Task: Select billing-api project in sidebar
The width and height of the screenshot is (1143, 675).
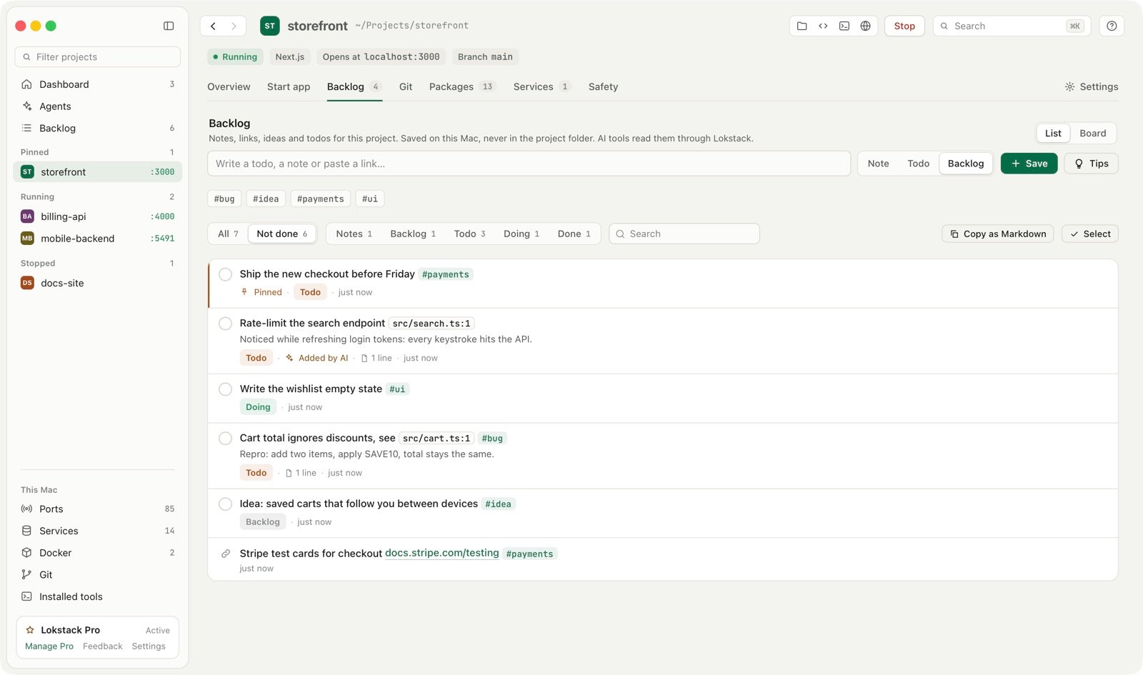Action: coord(97,216)
